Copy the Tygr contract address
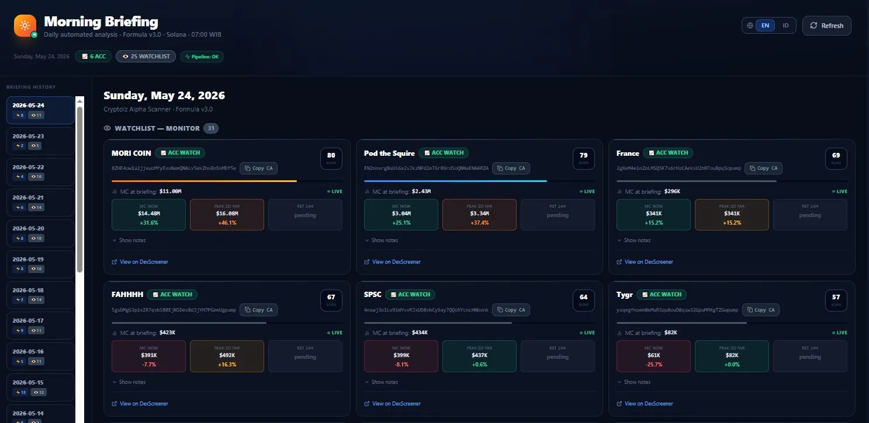Image resolution: width=869 pixels, height=423 pixels. [760, 310]
